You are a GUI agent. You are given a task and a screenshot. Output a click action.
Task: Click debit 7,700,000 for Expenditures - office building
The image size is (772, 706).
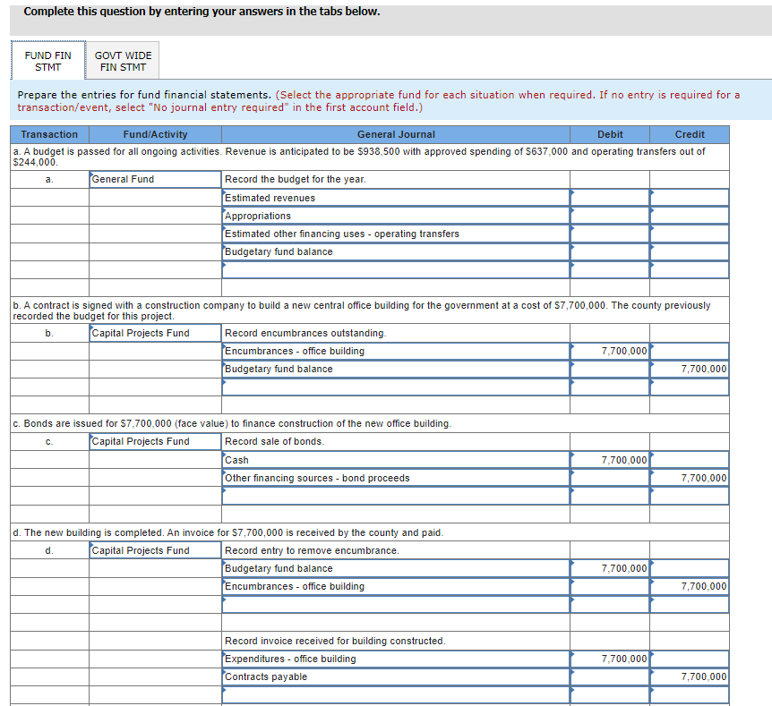(610, 659)
